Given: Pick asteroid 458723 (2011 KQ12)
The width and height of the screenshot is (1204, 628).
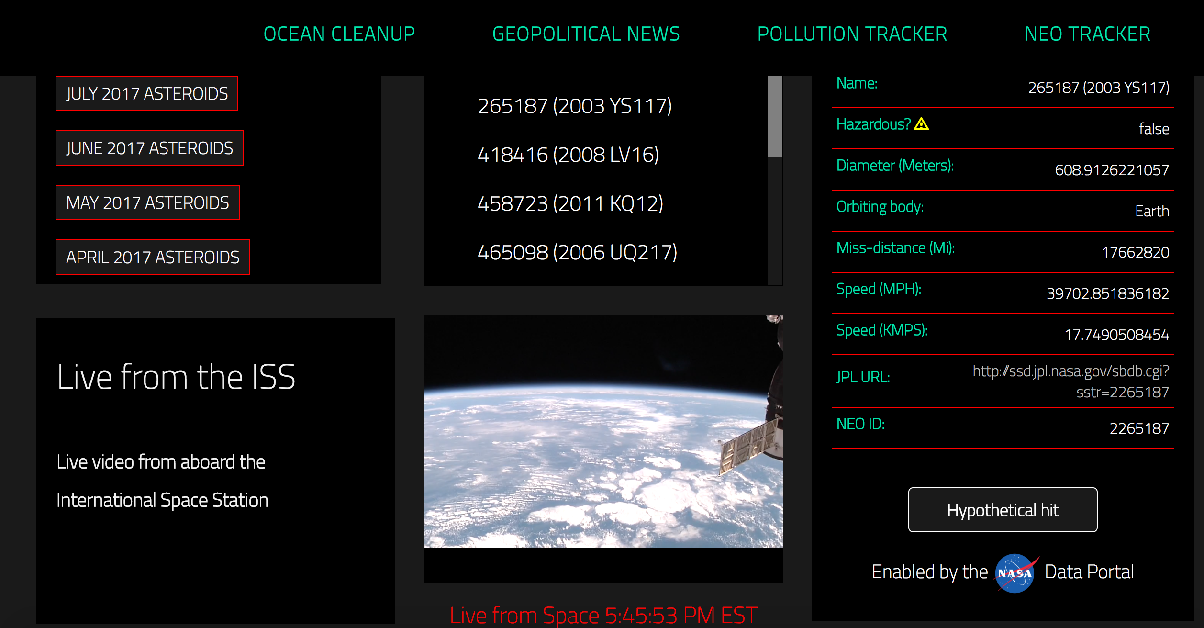Looking at the screenshot, I should tap(570, 203).
